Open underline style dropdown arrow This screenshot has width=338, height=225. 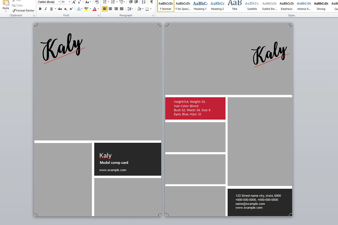55,9
